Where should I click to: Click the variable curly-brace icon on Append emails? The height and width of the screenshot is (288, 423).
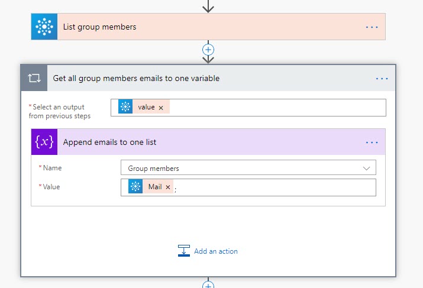[44, 142]
